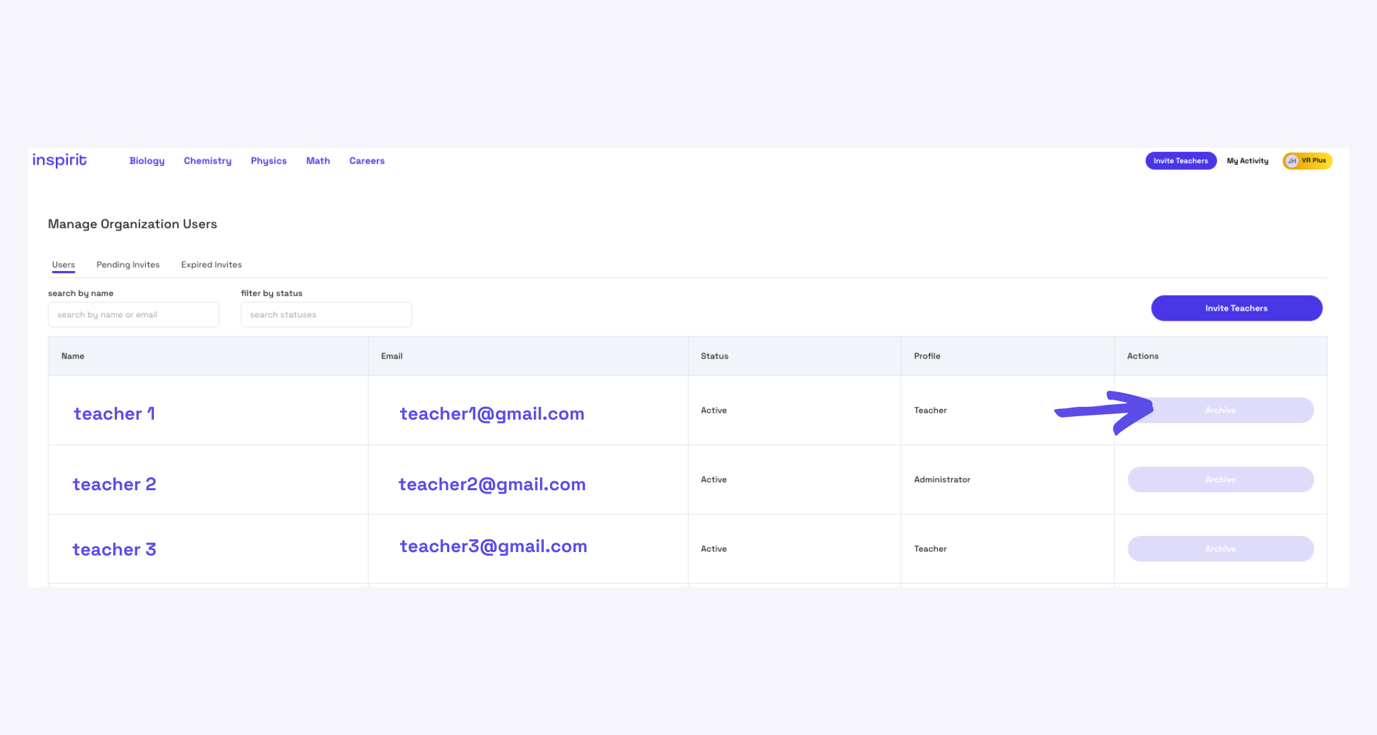Switch to the Users tab
This screenshot has height=735, width=1377.
(x=64, y=265)
